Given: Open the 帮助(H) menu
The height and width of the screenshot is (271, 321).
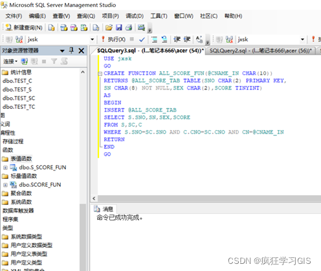Looking at the screenshot, I should click(233, 16).
